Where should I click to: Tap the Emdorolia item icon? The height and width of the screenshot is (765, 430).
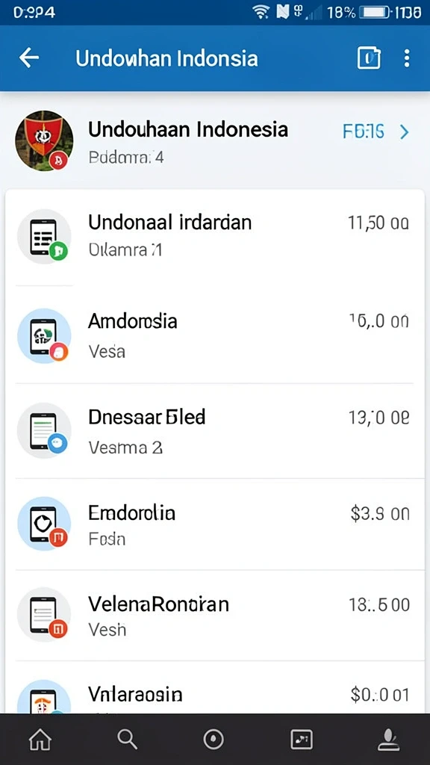(x=44, y=524)
